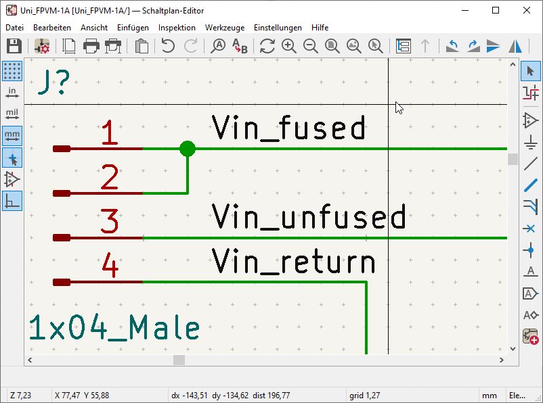Switch units to inches

pos(12,93)
